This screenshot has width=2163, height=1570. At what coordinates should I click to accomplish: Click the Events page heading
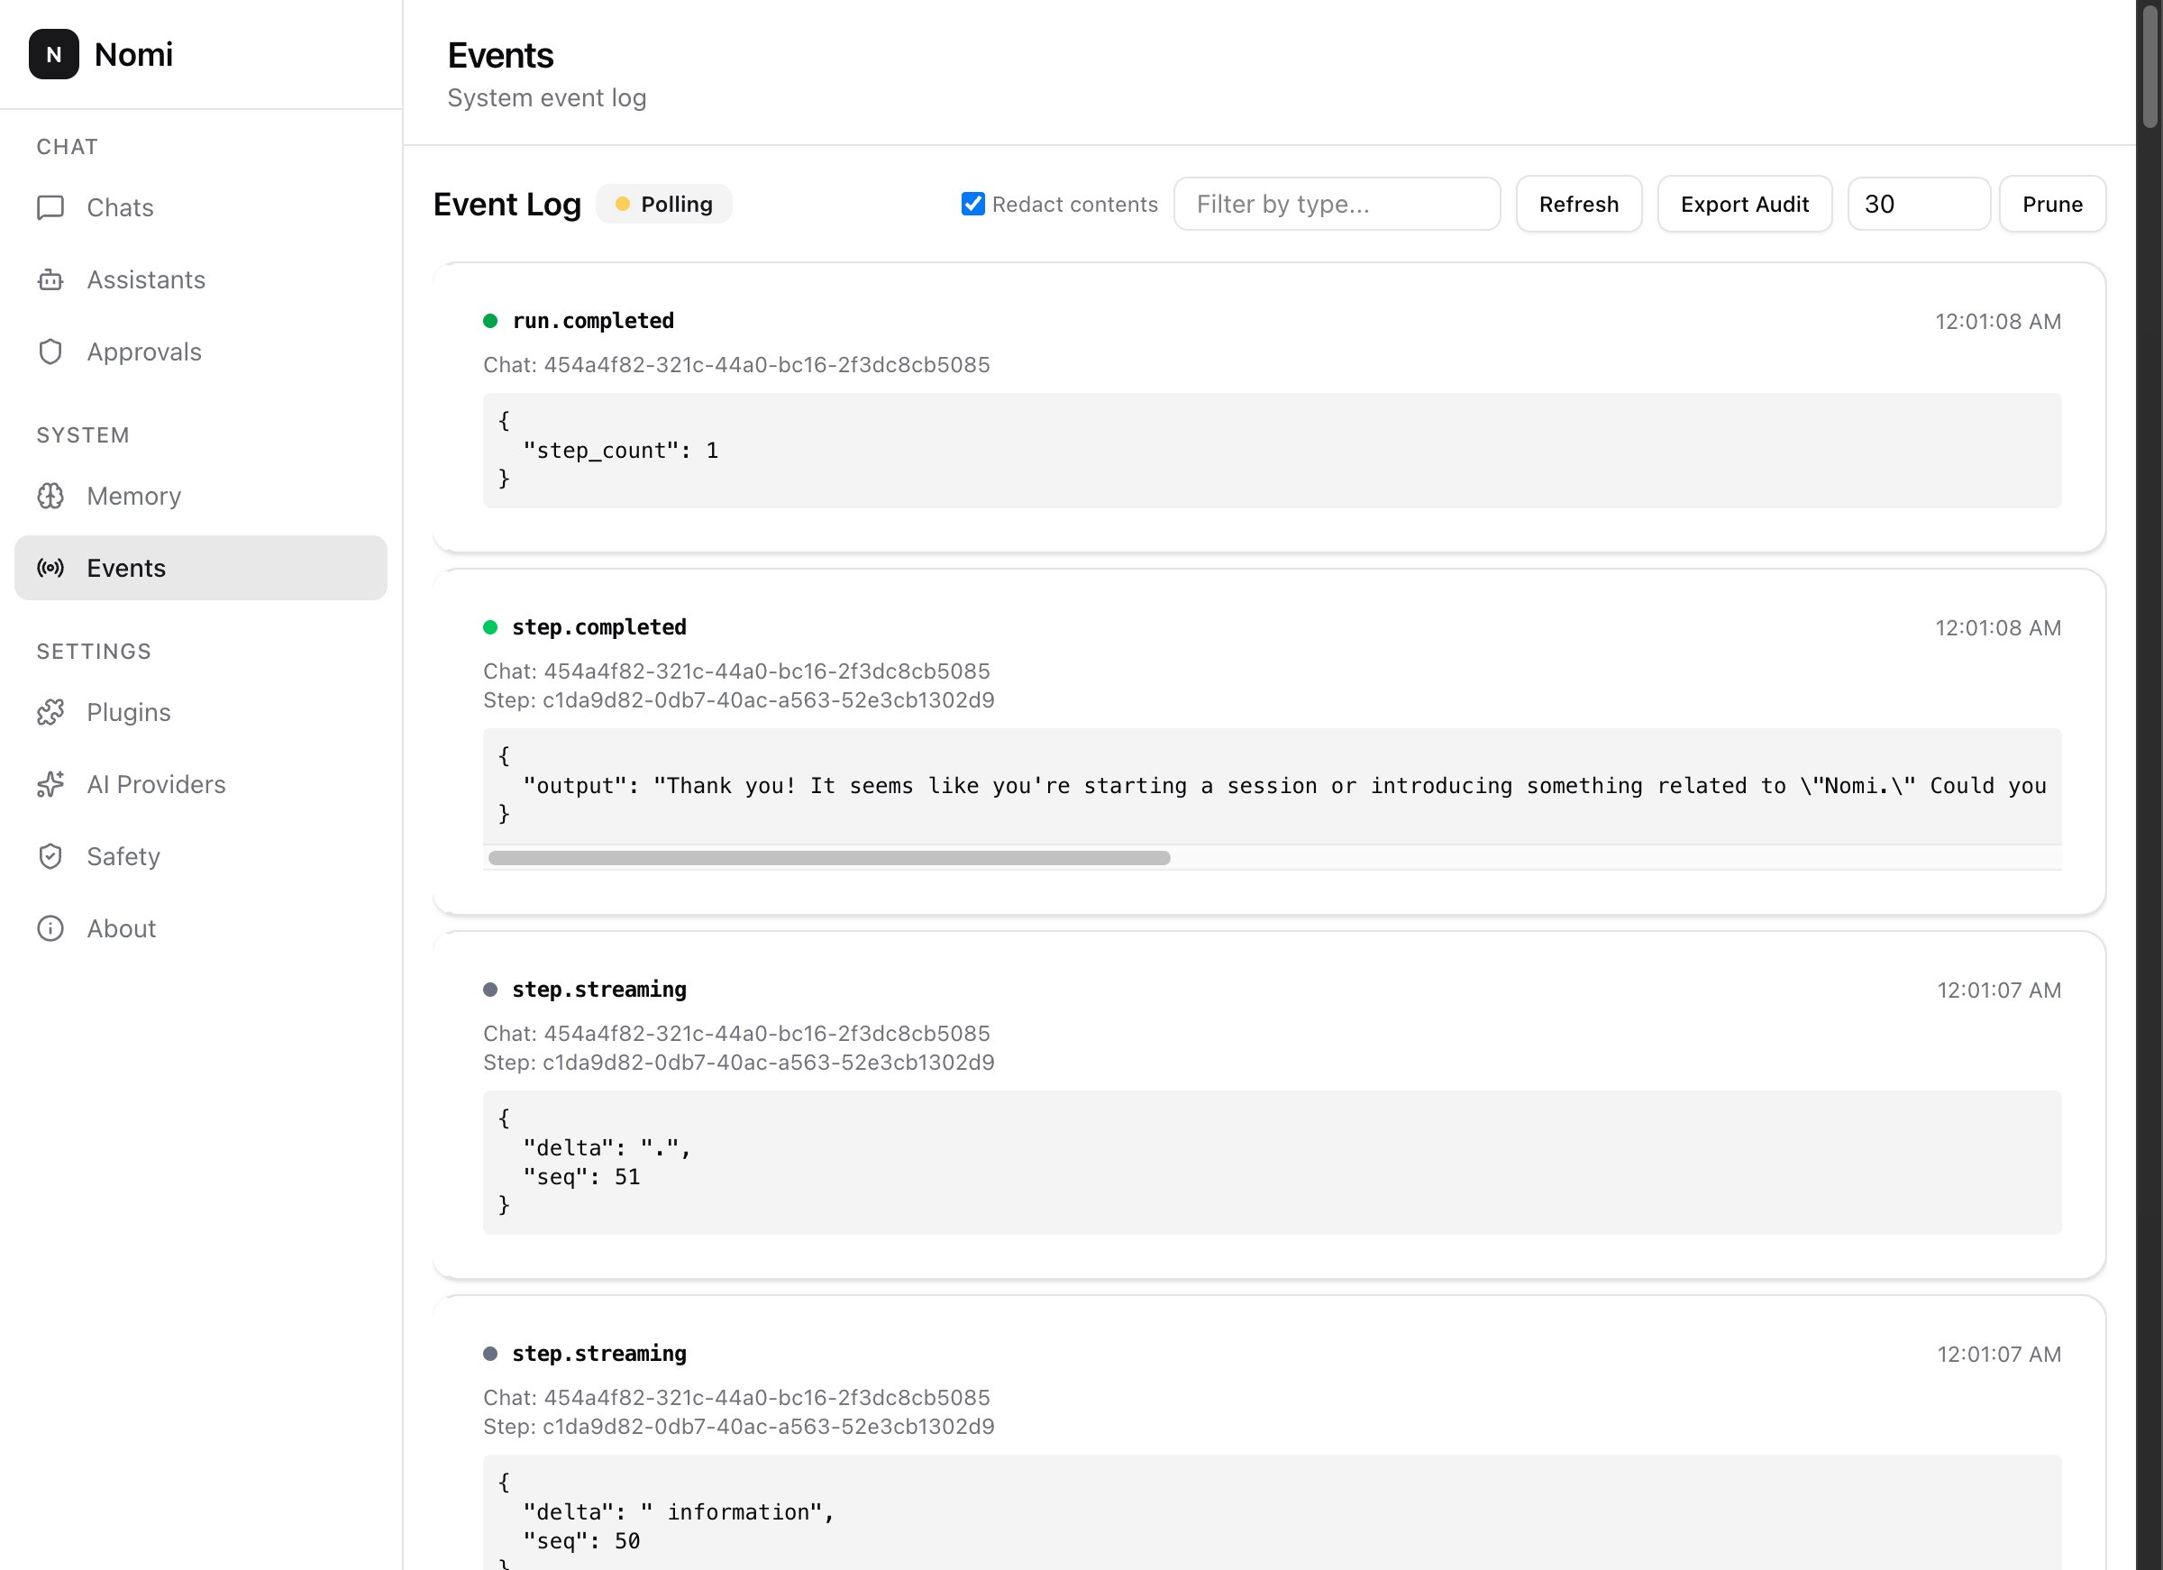pos(501,55)
